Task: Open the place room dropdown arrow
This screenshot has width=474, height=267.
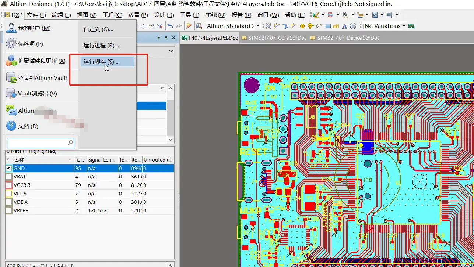Action: click(382, 15)
